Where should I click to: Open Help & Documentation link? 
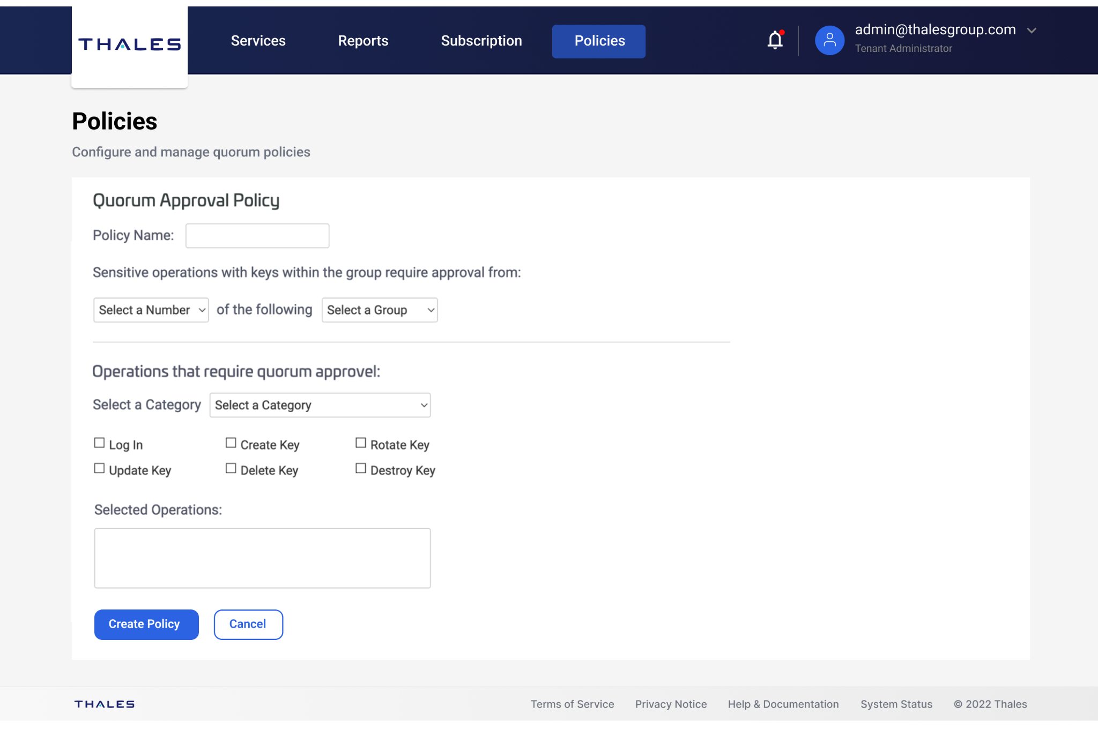[783, 704]
